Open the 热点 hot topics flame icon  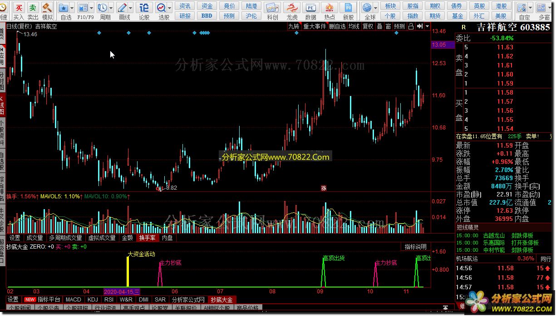tap(330, 8)
